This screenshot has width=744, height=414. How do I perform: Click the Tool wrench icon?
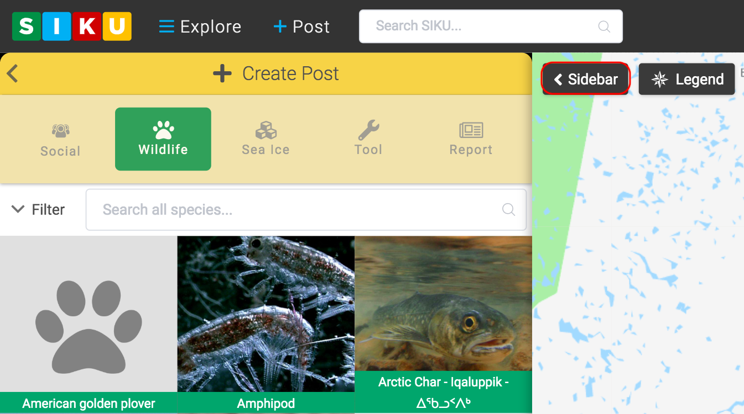(x=368, y=131)
